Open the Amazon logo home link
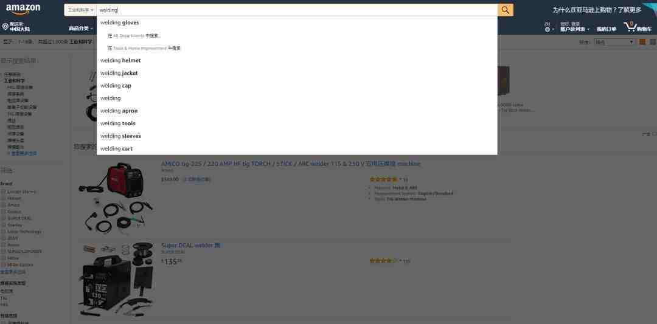Image resolution: width=657 pixels, height=324 pixels. (x=24, y=9)
